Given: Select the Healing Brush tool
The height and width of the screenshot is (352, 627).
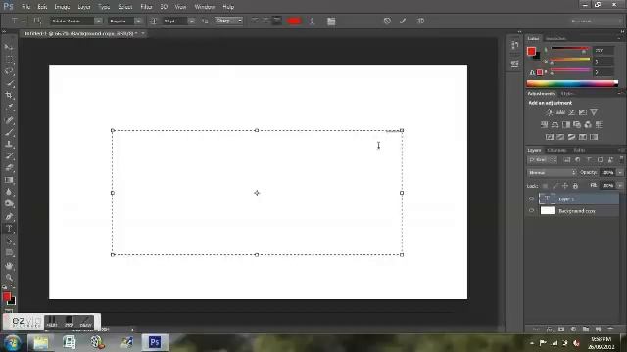Looking at the screenshot, I should 9,119.
